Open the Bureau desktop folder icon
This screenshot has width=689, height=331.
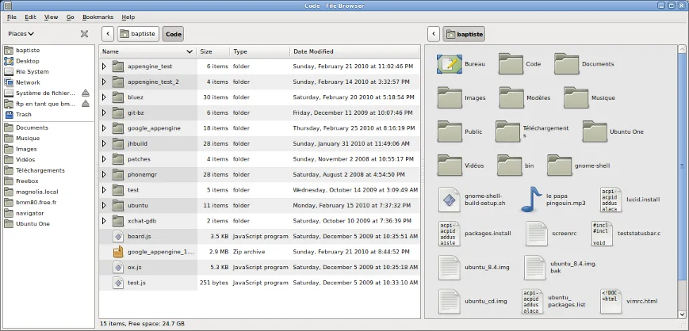point(450,65)
